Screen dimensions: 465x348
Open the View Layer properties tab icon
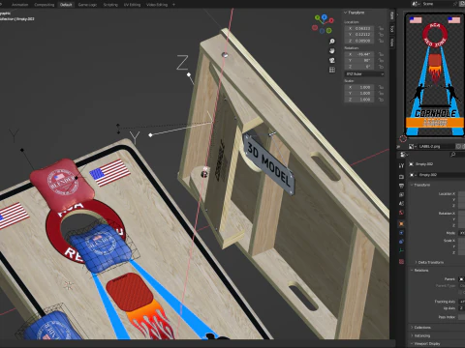[401, 194]
